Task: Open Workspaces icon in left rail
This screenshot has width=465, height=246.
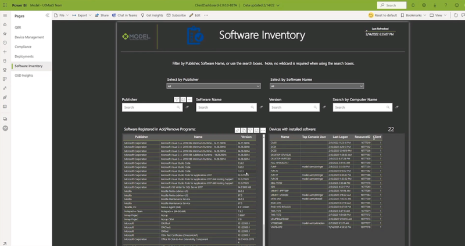Action: [x=5, y=119]
